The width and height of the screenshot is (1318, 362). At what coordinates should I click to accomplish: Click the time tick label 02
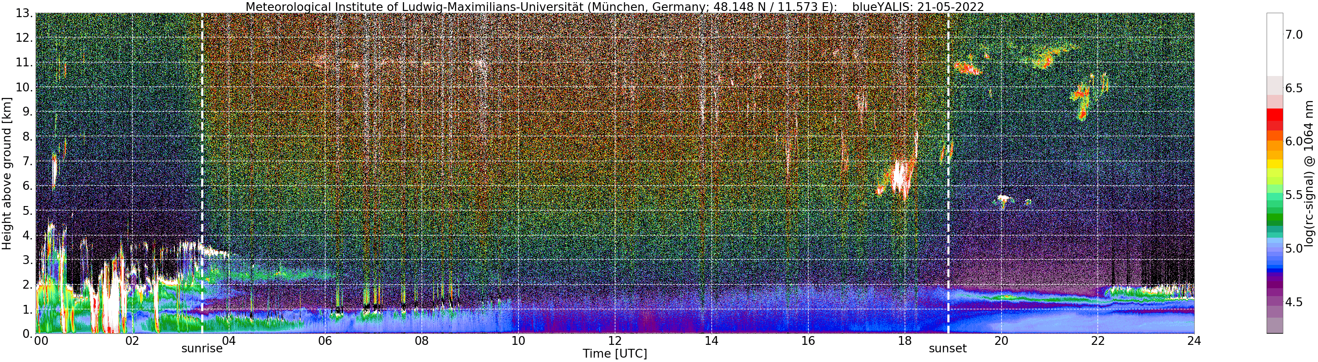(132, 341)
